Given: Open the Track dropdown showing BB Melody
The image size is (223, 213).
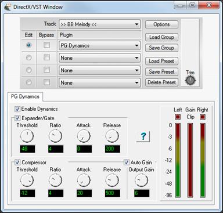Looking at the screenshot, I should 100,24.
